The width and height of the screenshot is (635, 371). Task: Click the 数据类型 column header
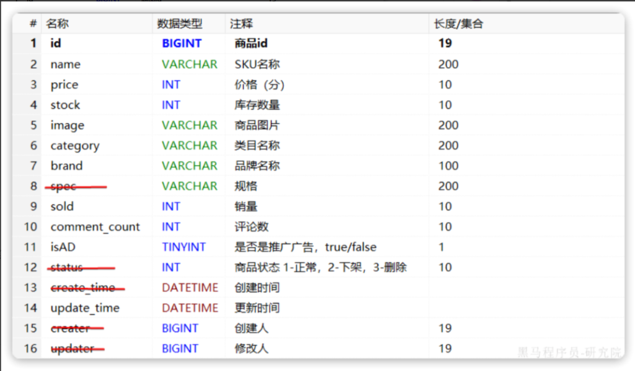tap(180, 24)
